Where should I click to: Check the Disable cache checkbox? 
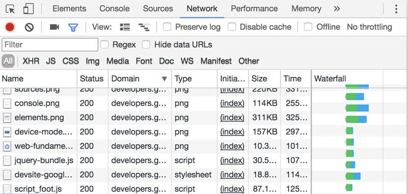(232, 27)
